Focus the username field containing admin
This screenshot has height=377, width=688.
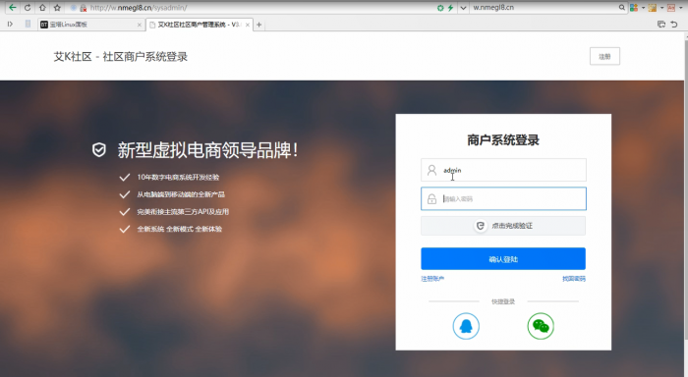pyautogui.click(x=503, y=170)
